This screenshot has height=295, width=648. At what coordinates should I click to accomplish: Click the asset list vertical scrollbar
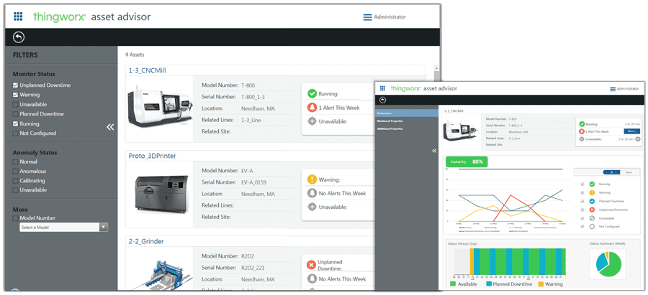coord(436,75)
